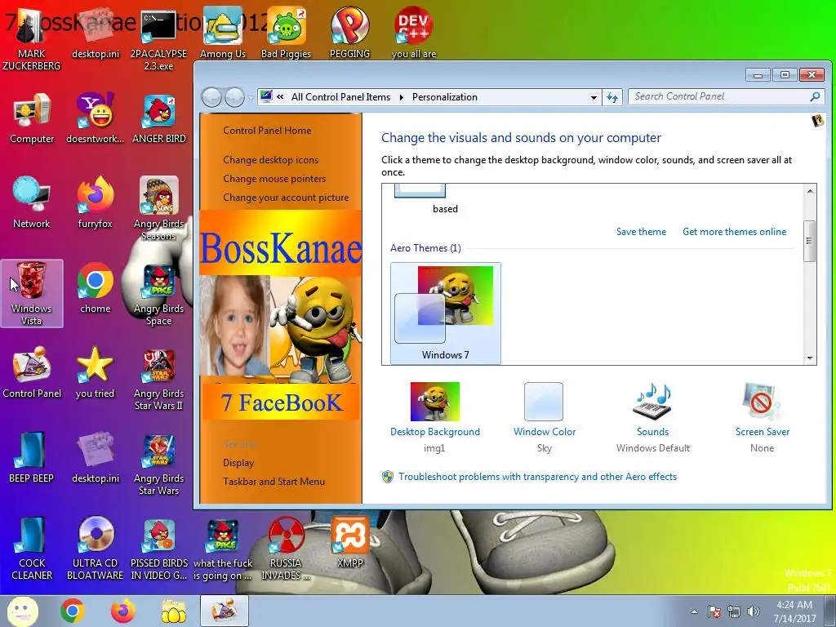836x627 pixels.
Task: Click Change desktop icons
Action: [x=270, y=160]
